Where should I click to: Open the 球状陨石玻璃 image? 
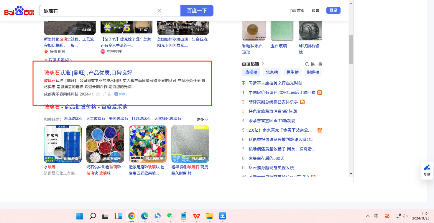coord(310,31)
